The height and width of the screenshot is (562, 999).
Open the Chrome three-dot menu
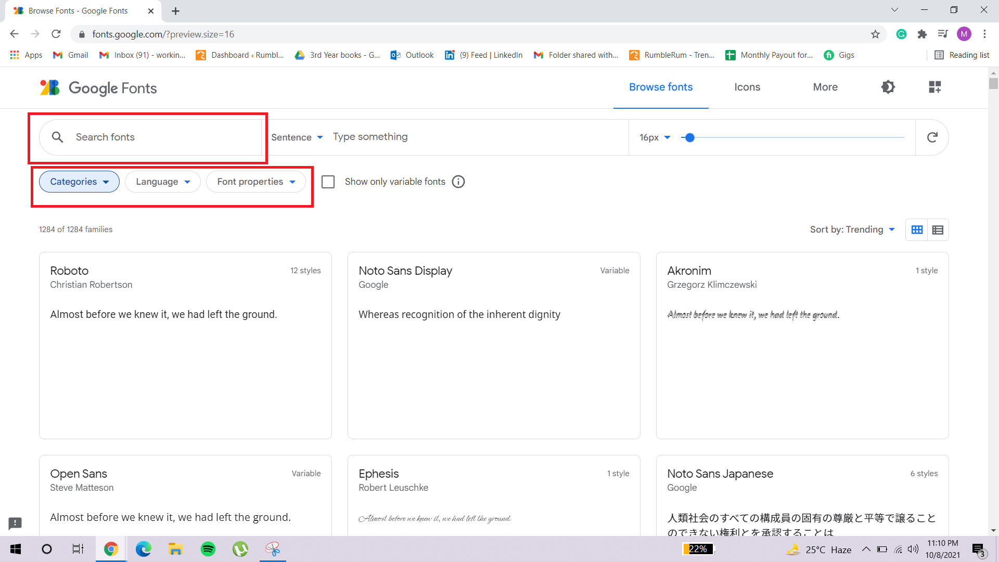point(984,34)
